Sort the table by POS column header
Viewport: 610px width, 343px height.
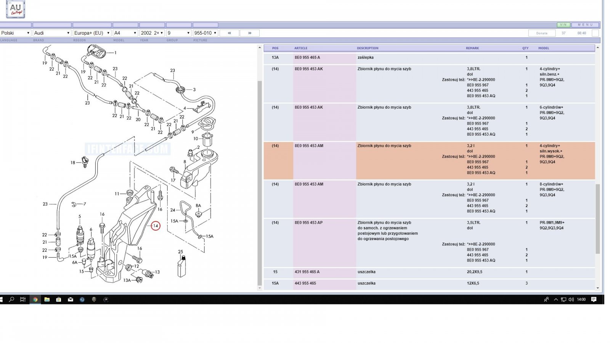(275, 48)
